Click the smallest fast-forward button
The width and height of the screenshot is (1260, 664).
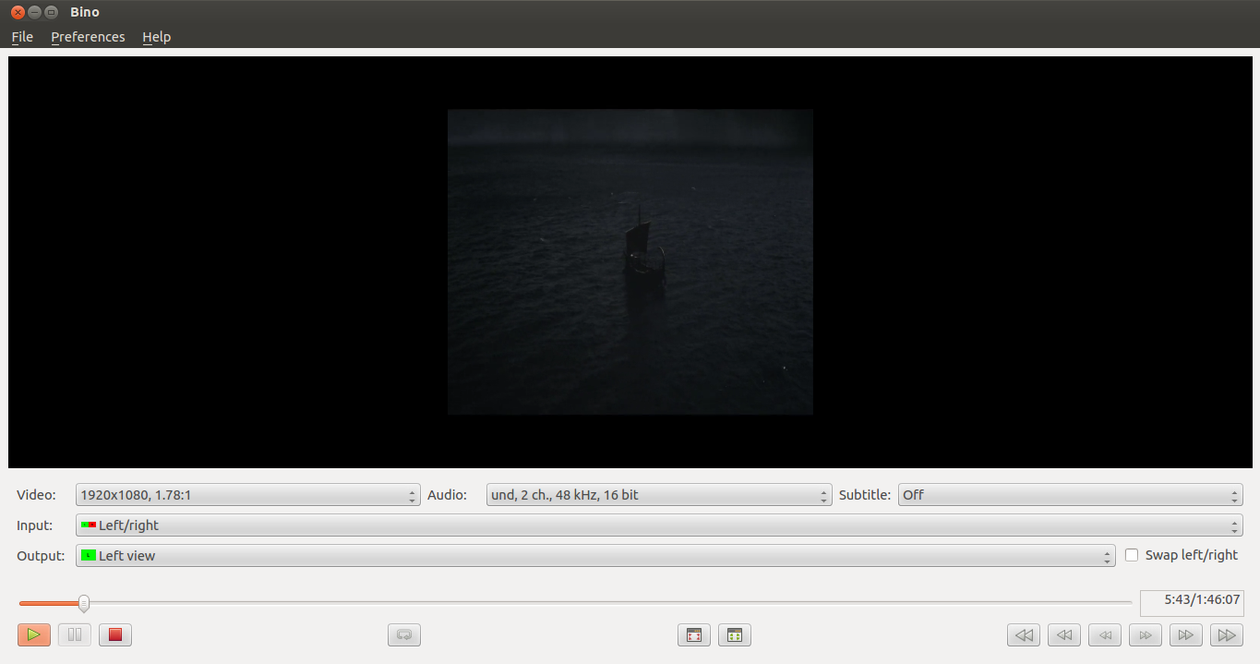1146,635
